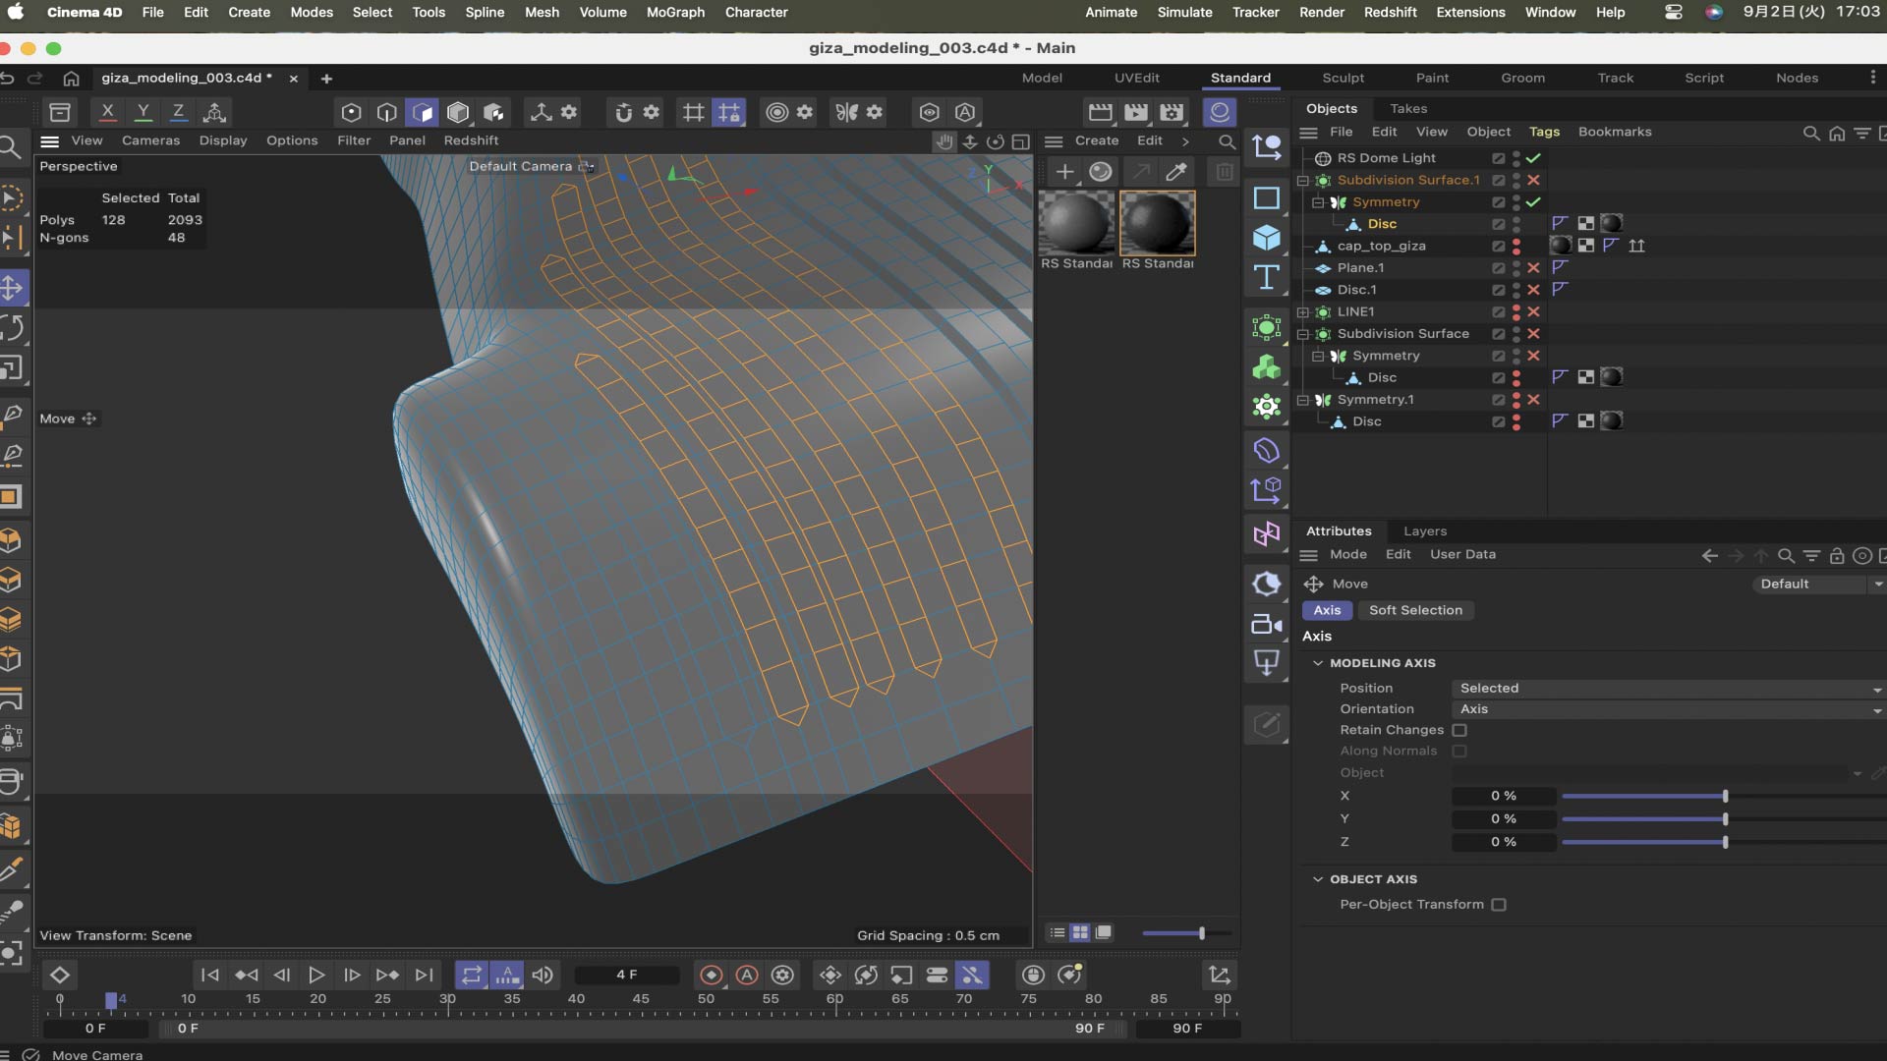Viewport: 1887px width, 1061px height.
Task: Open the MoGraph menu
Action: (675, 12)
